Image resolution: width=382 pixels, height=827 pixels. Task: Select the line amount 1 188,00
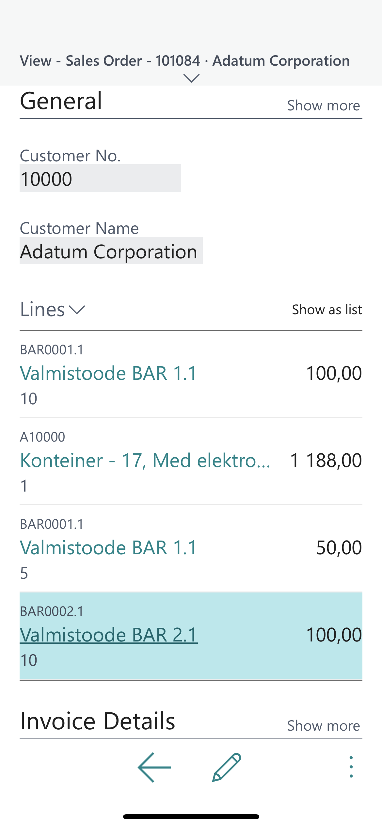[326, 460]
